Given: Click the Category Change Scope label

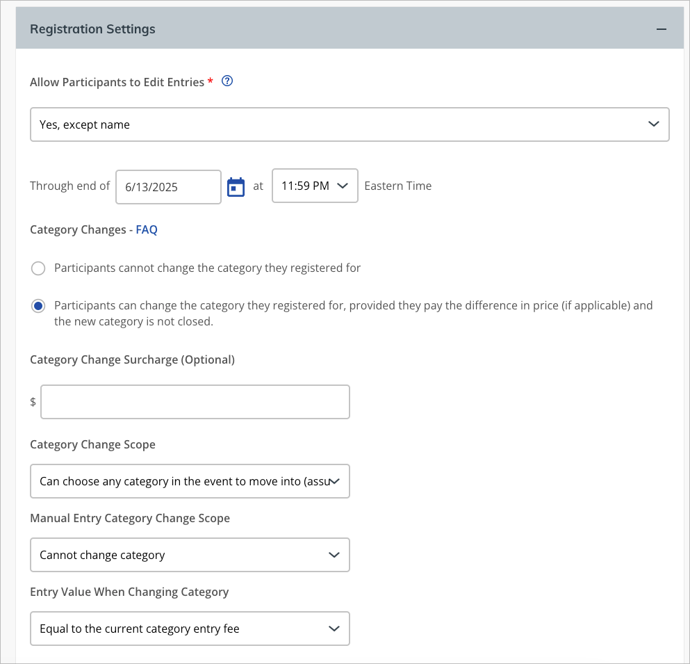Looking at the screenshot, I should pos(92,444).
